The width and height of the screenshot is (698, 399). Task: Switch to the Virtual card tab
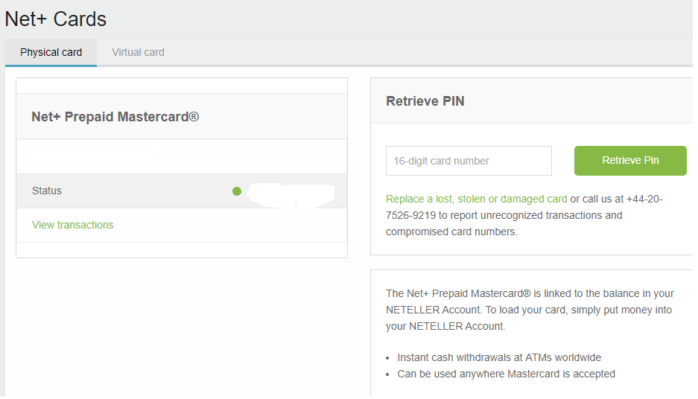coord(138,53)
